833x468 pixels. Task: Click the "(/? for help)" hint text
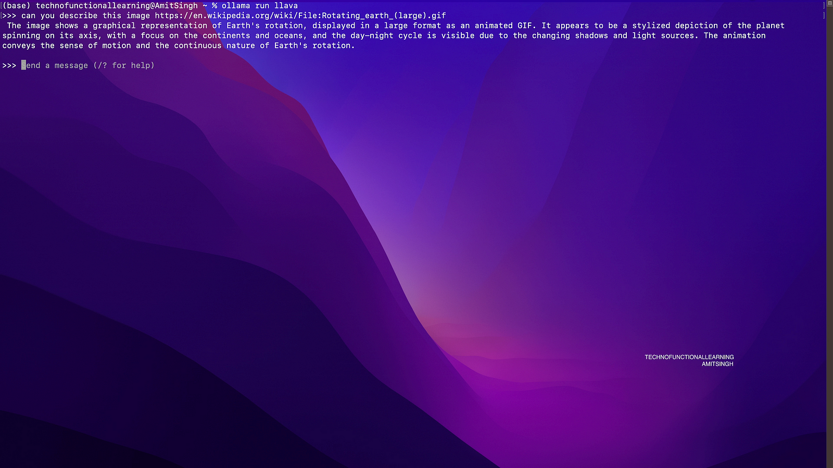124,66
